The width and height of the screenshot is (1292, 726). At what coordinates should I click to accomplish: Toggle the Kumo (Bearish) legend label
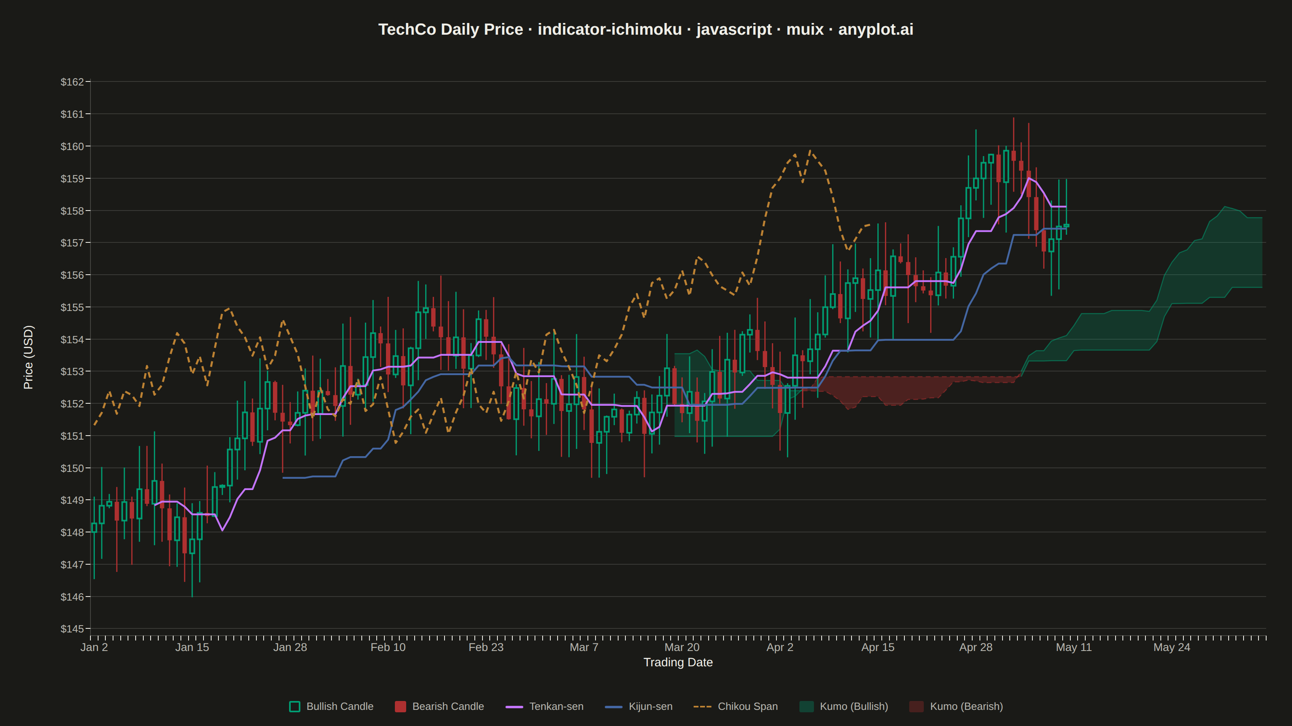[x=967, y=707]
